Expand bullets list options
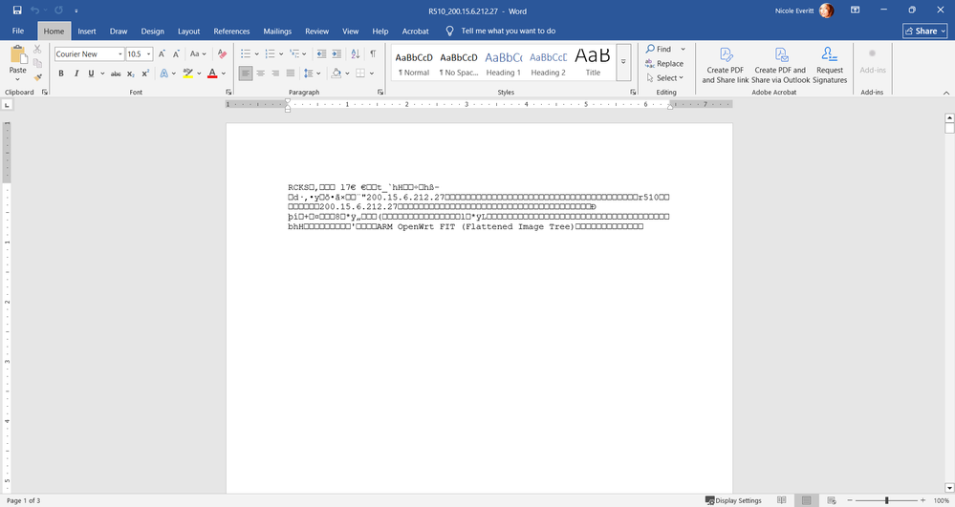This screenshot has width=955, height=507. (256, 54)
